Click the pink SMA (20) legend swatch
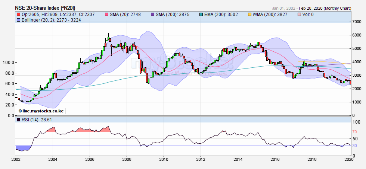366x169 pixels. (106, 14)
